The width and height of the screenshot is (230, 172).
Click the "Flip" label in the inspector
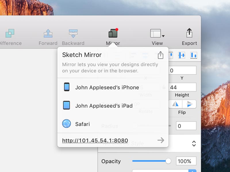(x=182, y=112)
